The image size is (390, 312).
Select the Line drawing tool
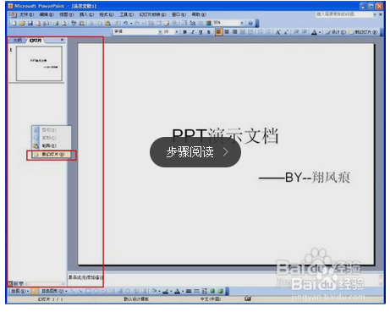[73, 291]
